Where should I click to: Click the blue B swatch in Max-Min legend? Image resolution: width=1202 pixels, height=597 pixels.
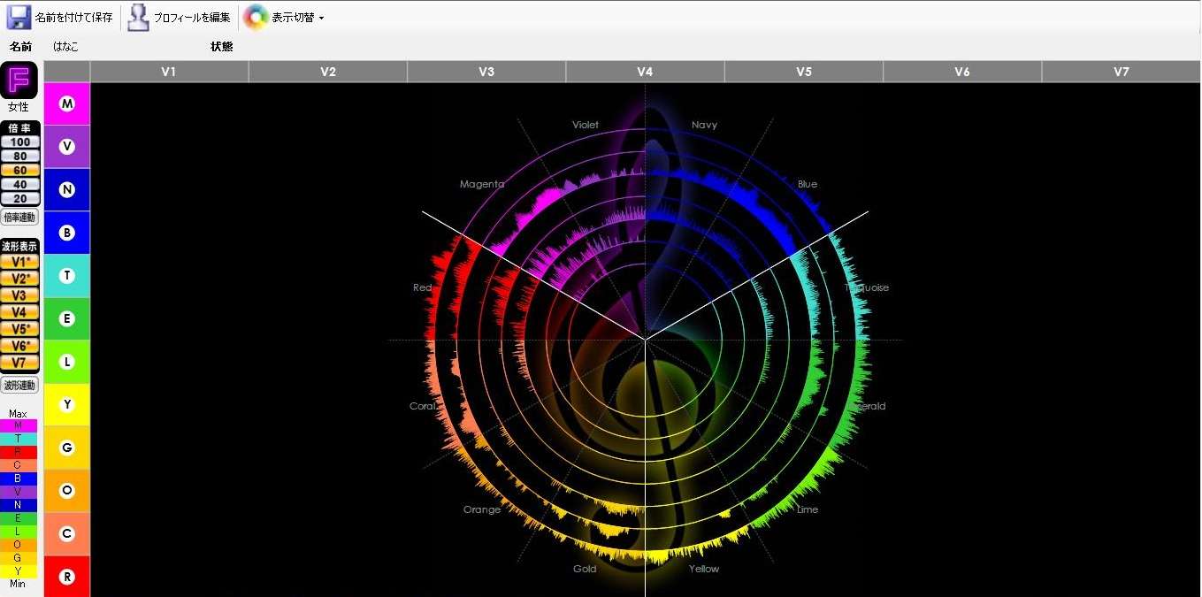[x=19, y=478]
